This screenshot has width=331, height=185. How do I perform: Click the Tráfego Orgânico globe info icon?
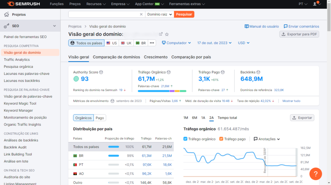click(x=169, y=72)
